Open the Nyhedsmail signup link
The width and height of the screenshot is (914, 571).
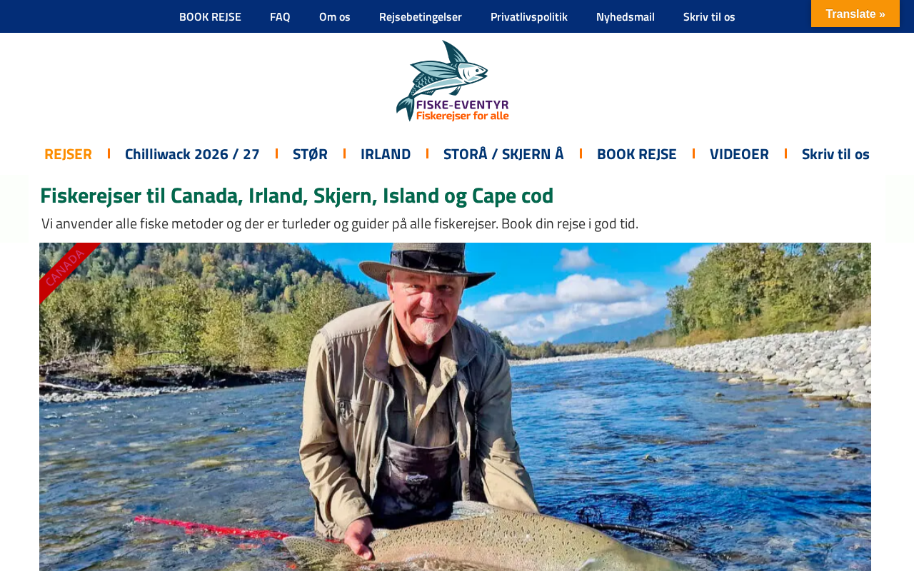tap(626, 16)
